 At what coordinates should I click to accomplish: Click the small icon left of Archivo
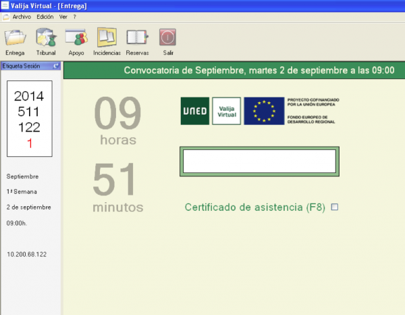[x=6, y=16]
